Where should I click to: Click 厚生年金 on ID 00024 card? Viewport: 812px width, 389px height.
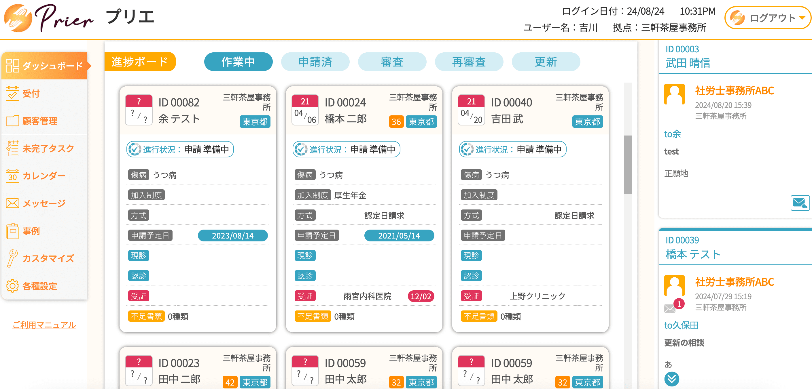[x=350, y=195]
